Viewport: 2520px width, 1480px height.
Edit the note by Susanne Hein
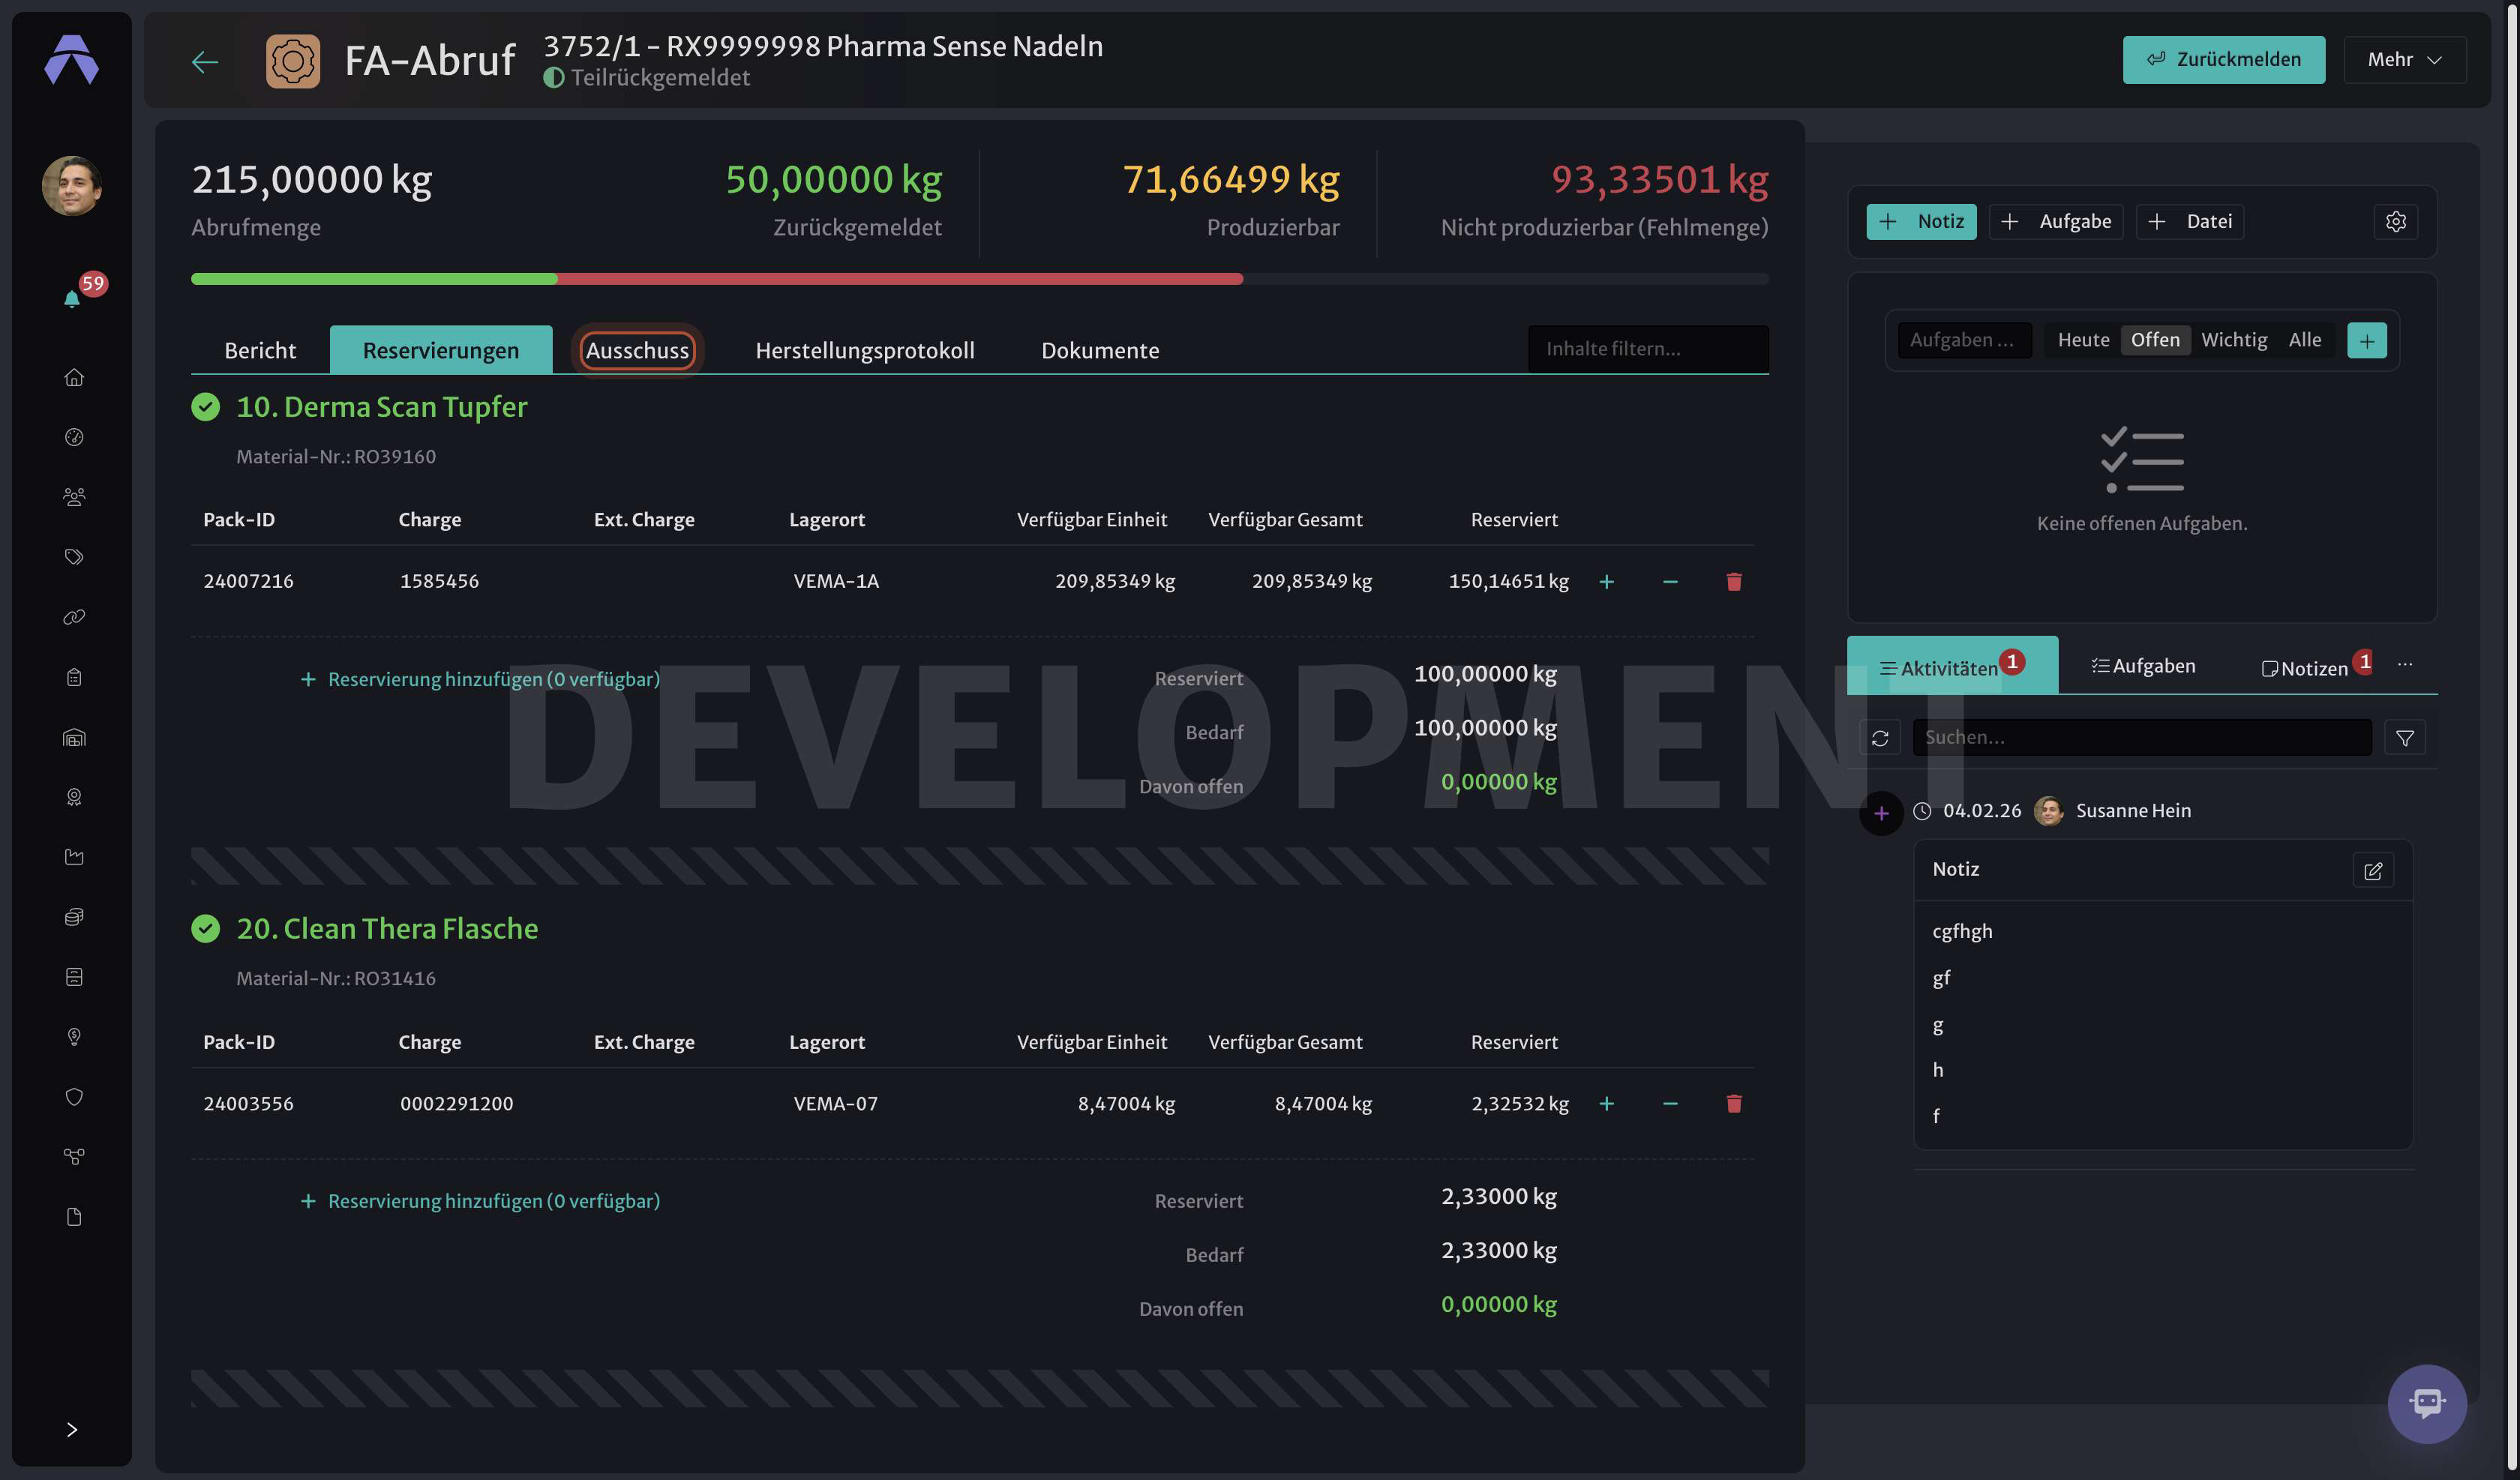(x=2373, y=870)
